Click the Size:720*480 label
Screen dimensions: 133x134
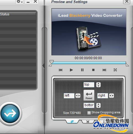click(72, 113)
